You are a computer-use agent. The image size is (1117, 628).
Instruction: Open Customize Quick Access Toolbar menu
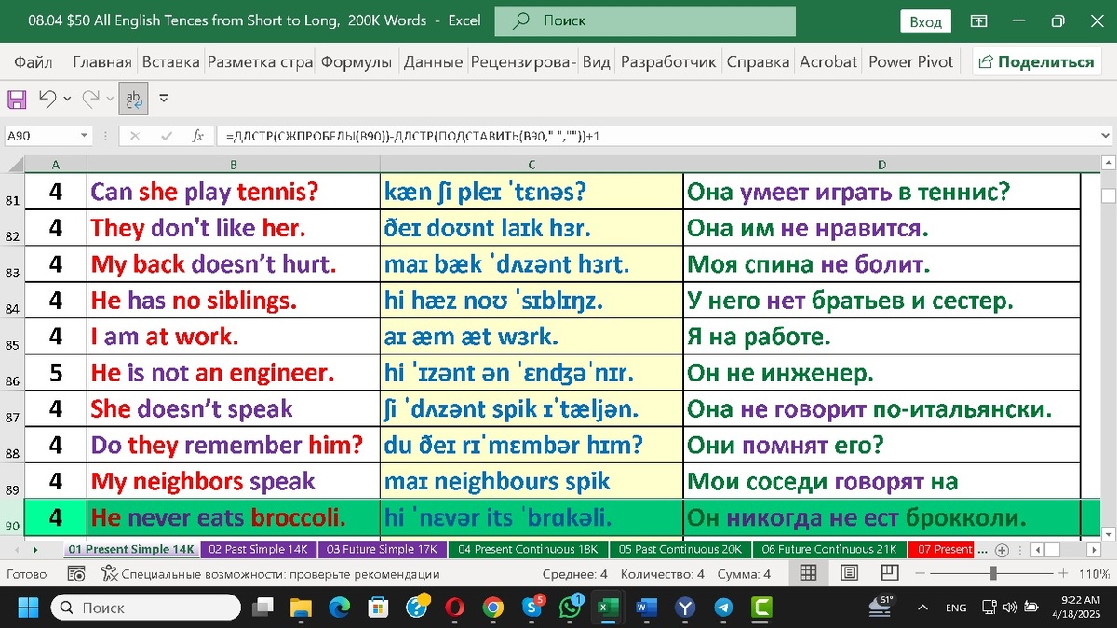164,98
